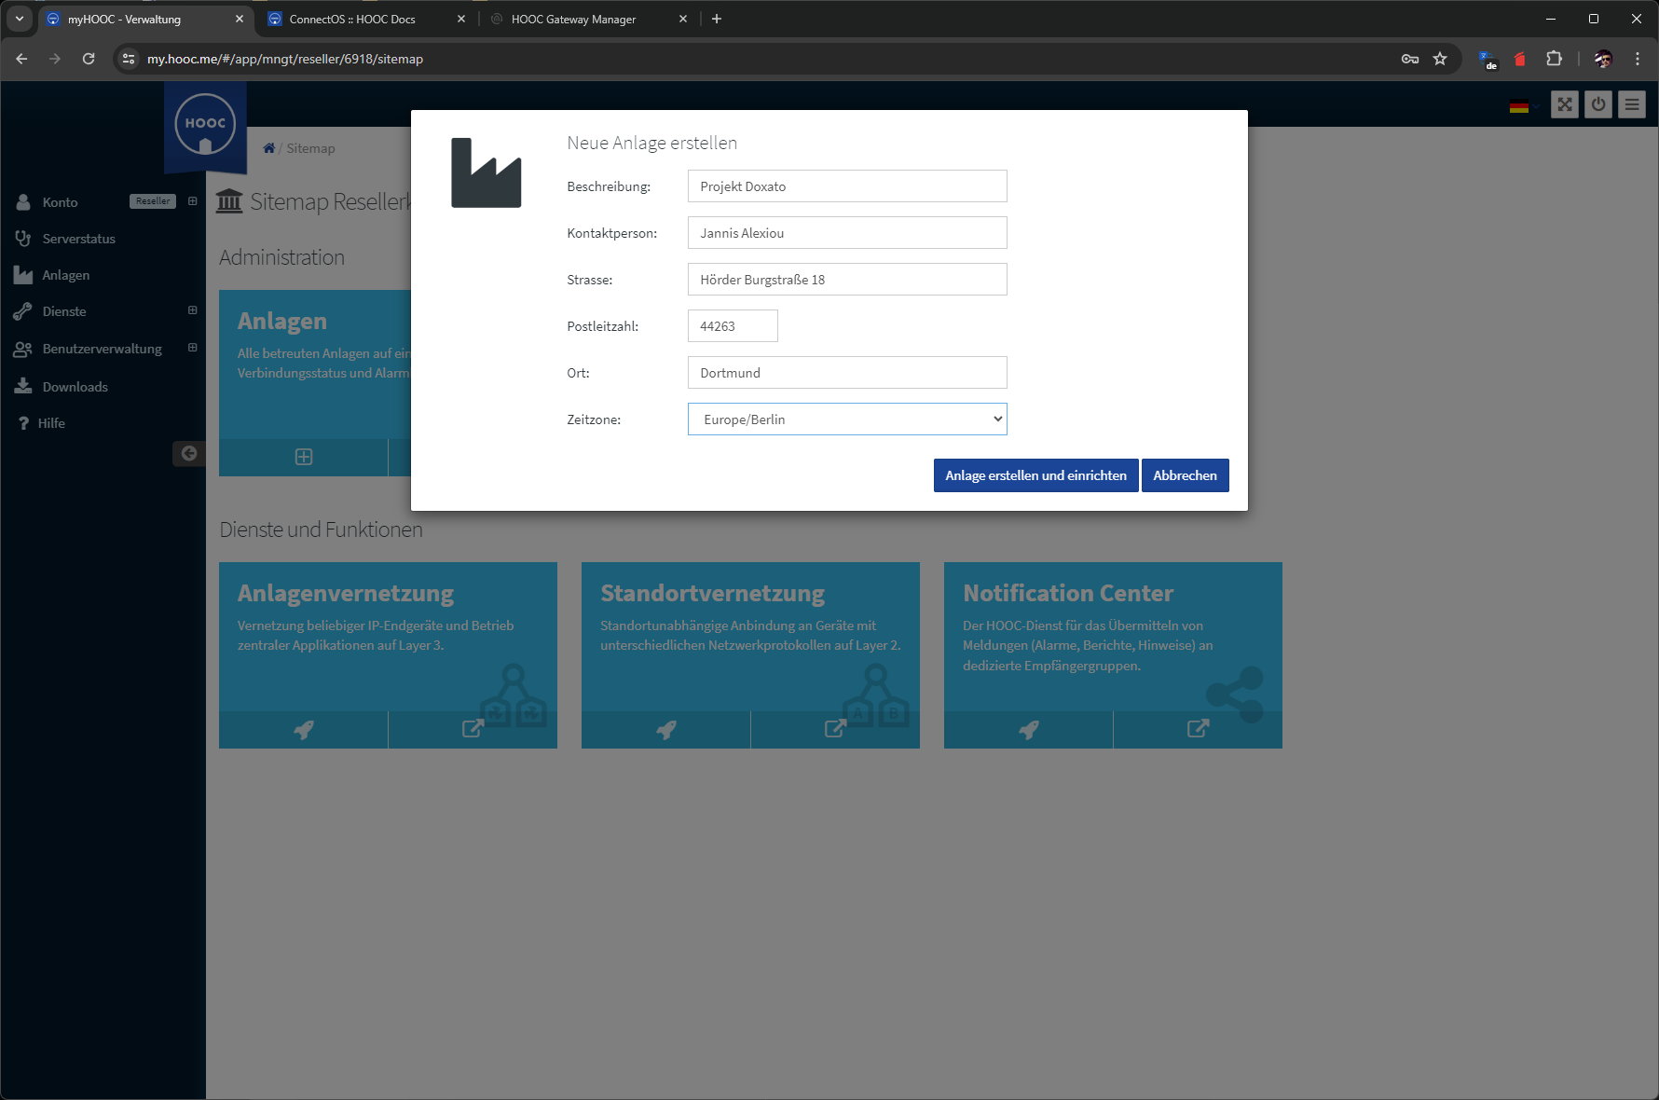Click the HOOC logo
Screen dimensions: 1659x1100
pos(205,122)
